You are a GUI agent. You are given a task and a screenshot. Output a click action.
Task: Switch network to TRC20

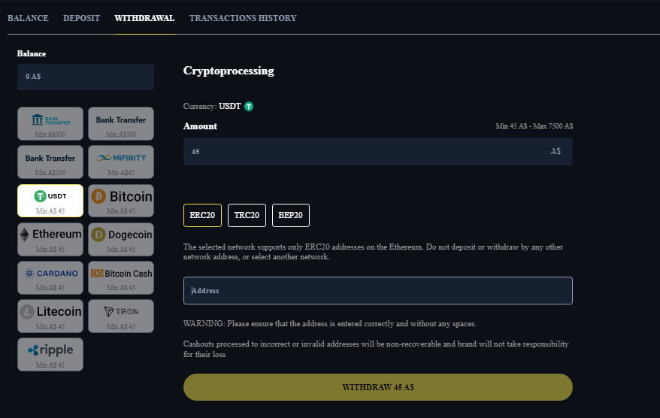point(247,215)
